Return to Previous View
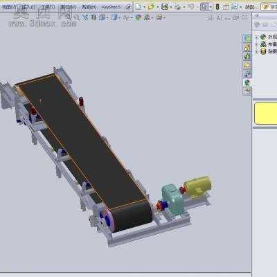277x277 pixels. click(85, 17)
